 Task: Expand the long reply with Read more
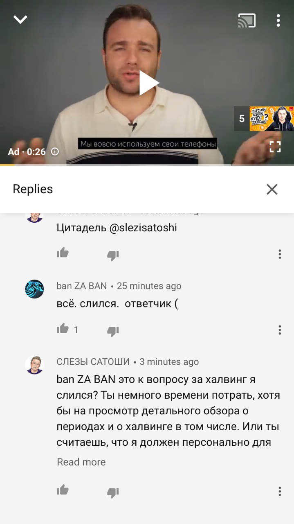pos(81,462)
